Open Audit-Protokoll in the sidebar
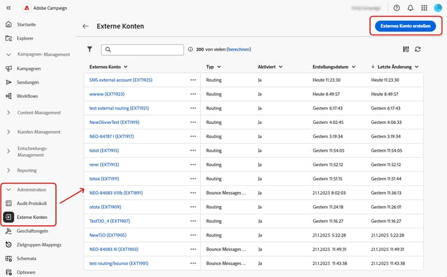Screen dimensions: 447x277 (x=32, y=203)
